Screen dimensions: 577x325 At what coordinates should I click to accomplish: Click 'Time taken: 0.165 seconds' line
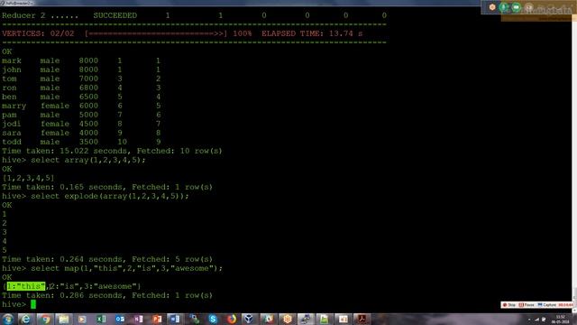pyautogui.click(x=107, y=187)
